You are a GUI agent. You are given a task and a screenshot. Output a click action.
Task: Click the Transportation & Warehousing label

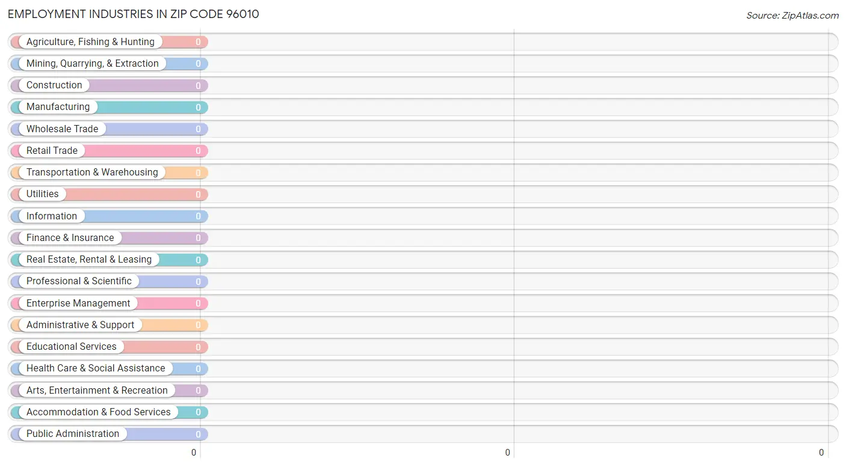tap(92, 172)
